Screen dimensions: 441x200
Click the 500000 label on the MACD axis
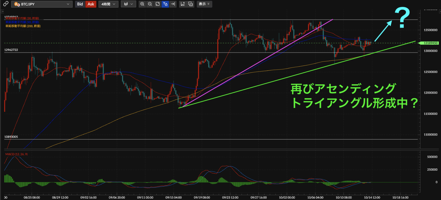click(x=432, y=157)
